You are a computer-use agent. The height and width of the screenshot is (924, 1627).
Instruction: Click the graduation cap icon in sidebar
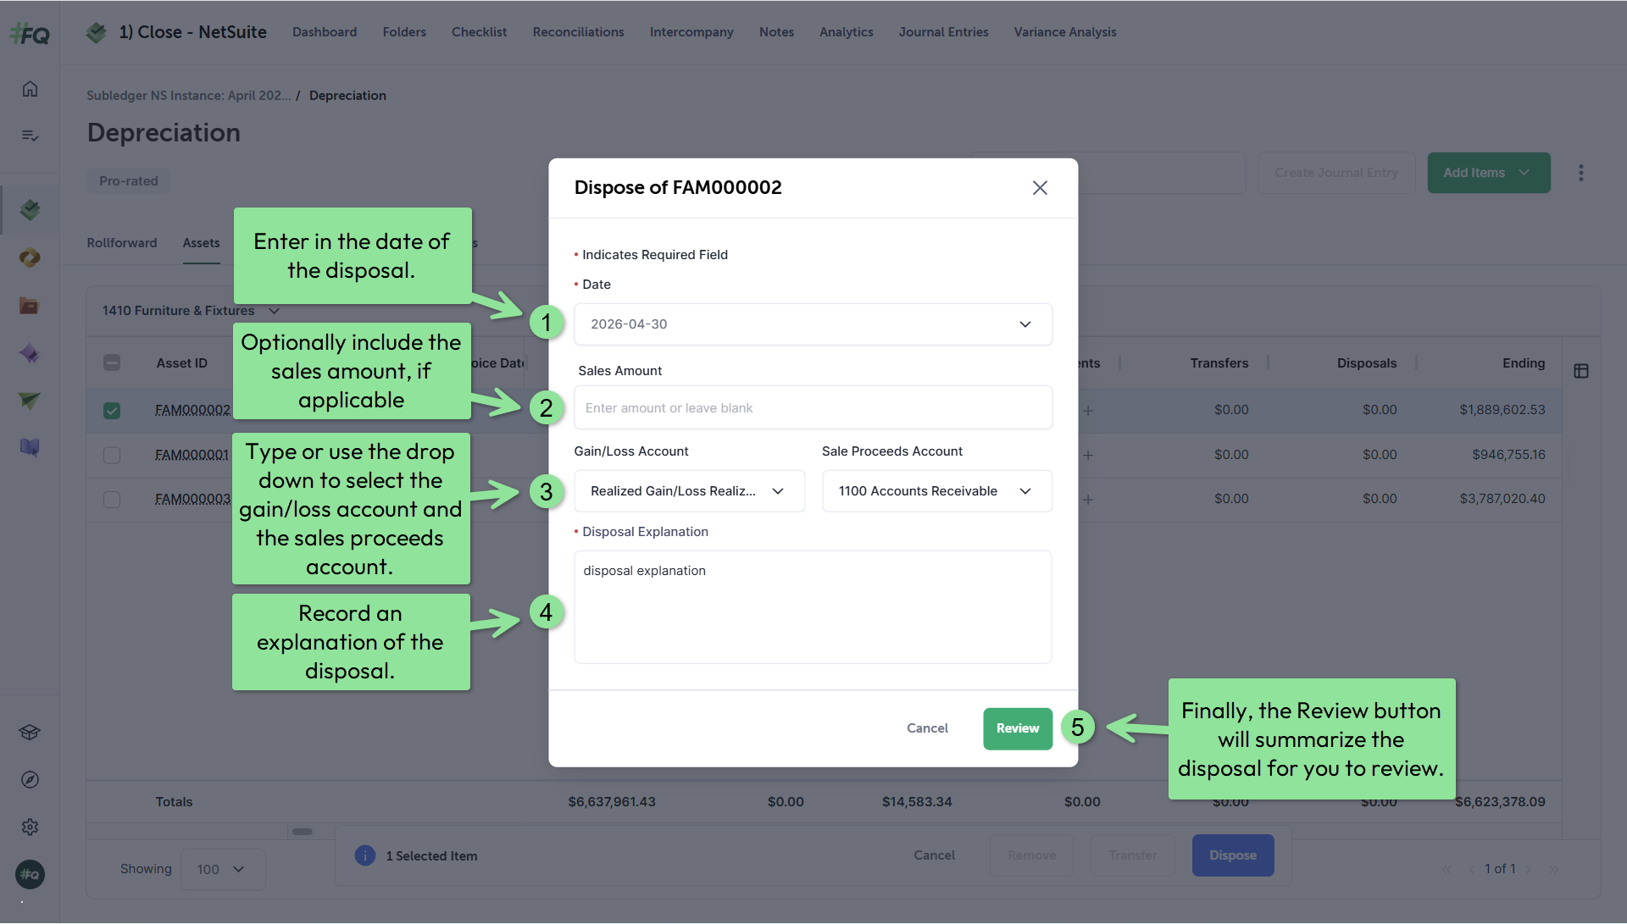[x=30, y=733]
